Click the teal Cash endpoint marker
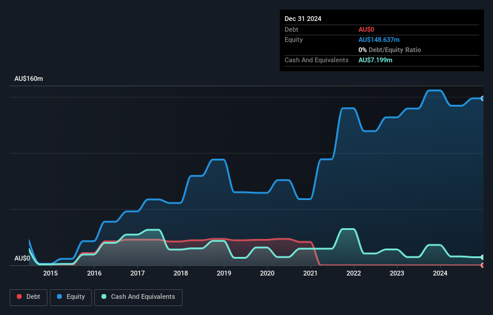Image resolution: width=493 pixels, height=315 pixels. pos(483,258)
